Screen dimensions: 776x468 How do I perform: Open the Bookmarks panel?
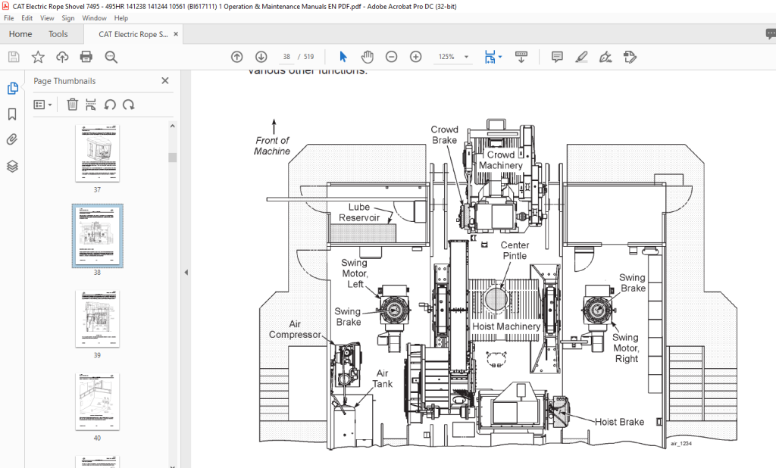coord(12,114)
